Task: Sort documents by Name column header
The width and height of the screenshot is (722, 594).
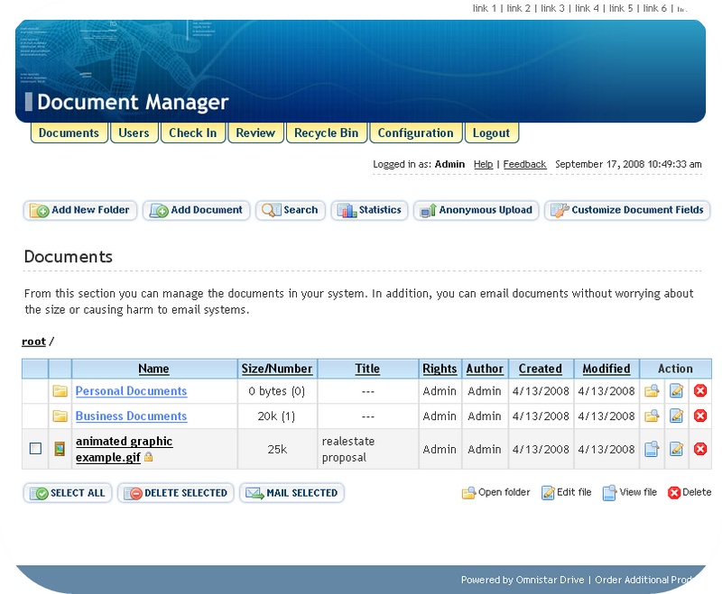Action: point(153,369)
